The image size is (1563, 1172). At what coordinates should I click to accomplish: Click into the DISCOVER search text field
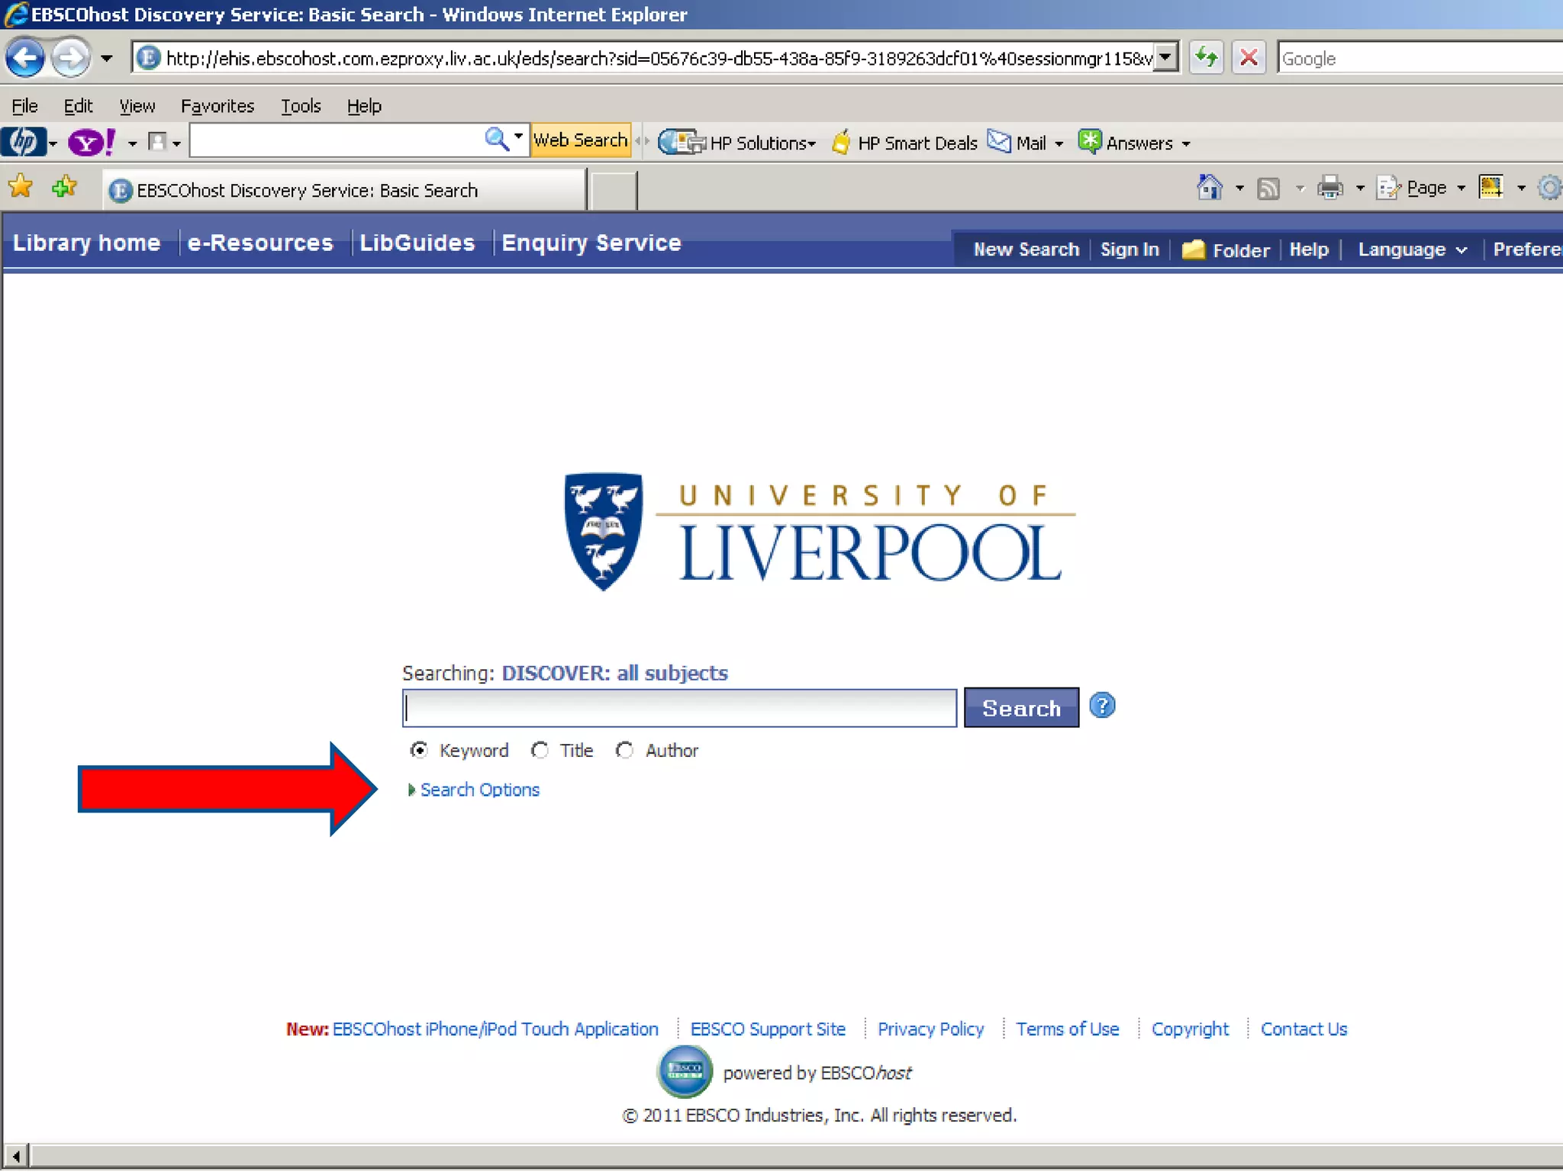[678, 708]
